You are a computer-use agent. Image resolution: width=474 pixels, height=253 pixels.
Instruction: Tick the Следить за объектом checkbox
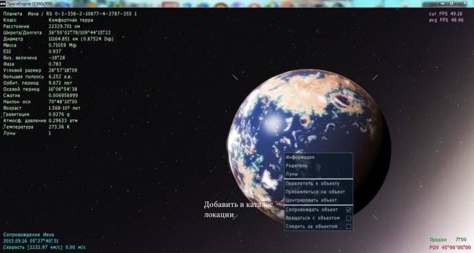pyautogui.click(x=348, y=226)
